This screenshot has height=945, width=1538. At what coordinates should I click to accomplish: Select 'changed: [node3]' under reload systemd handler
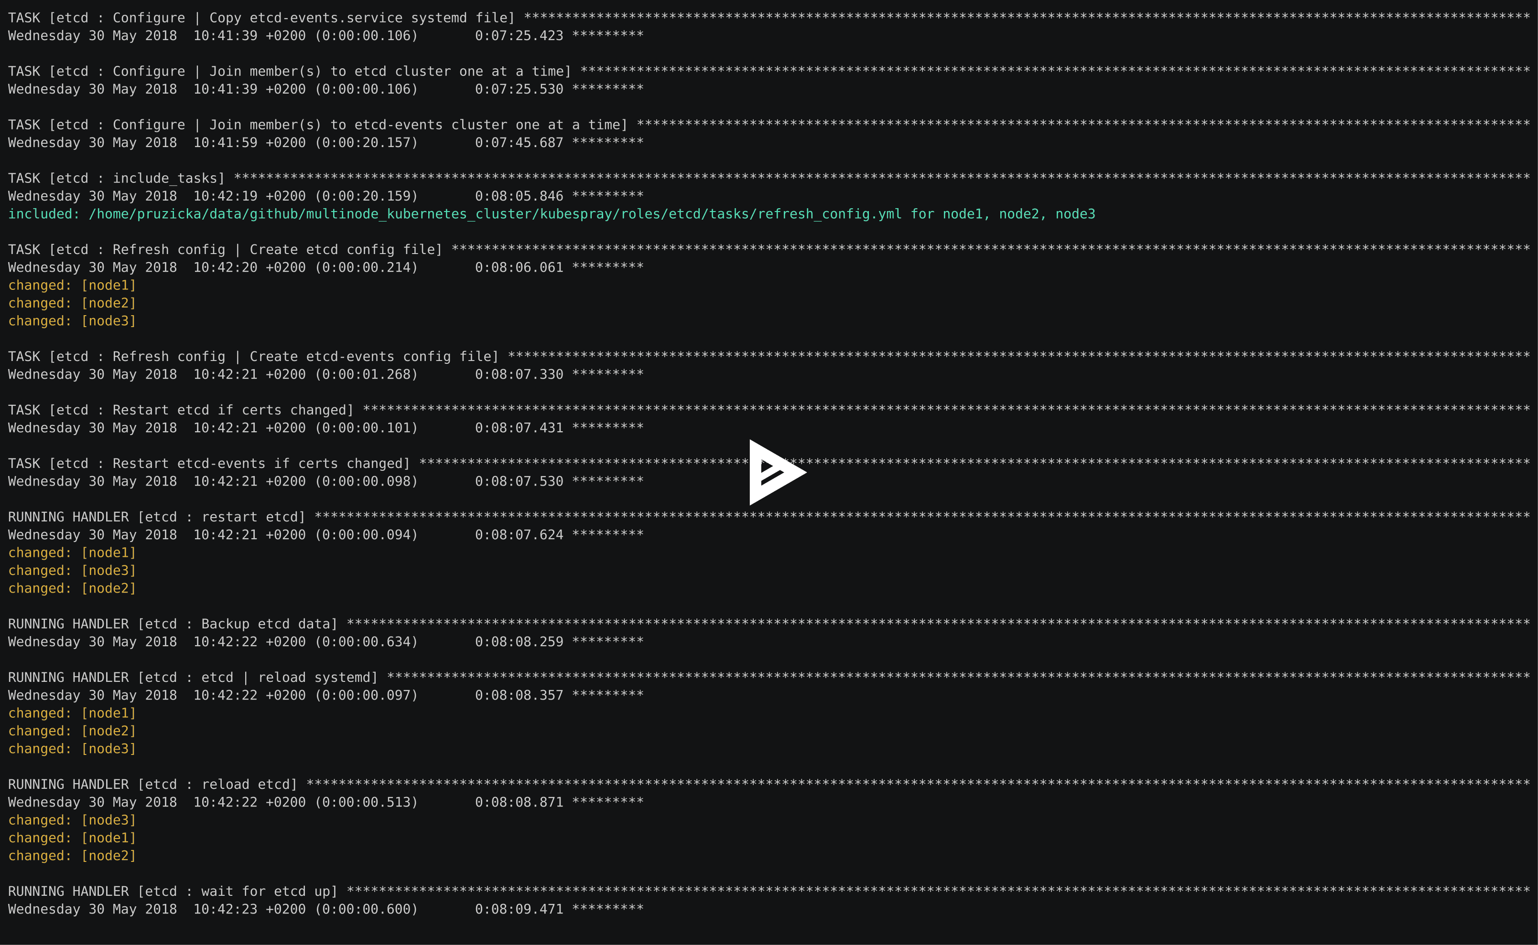click(x=72, y=749)
